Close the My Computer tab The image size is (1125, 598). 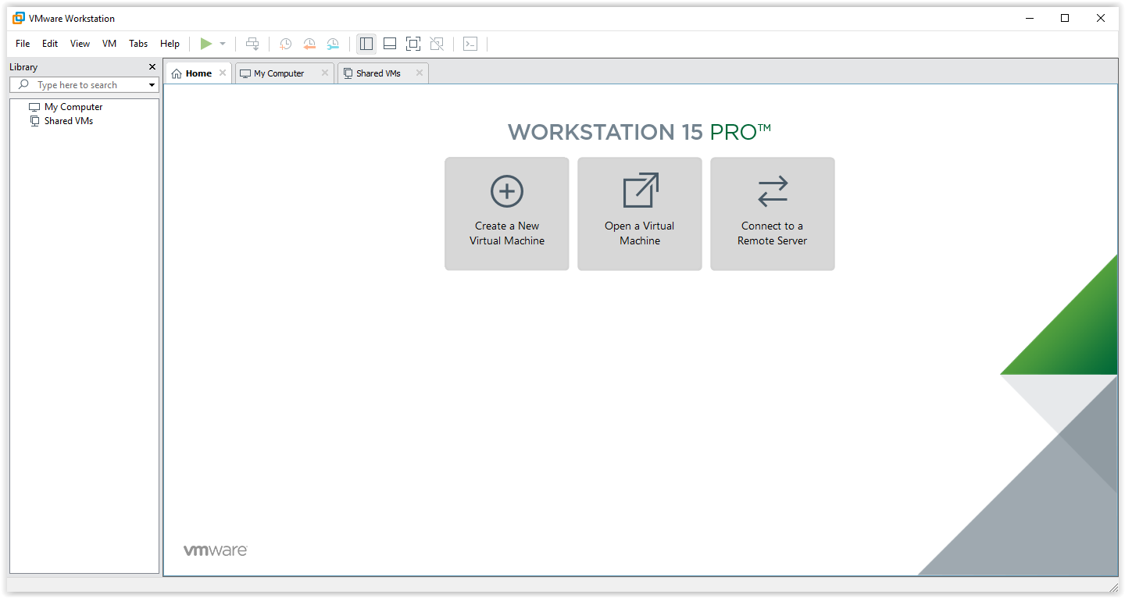pyautogui.click(x=325, y=73)
